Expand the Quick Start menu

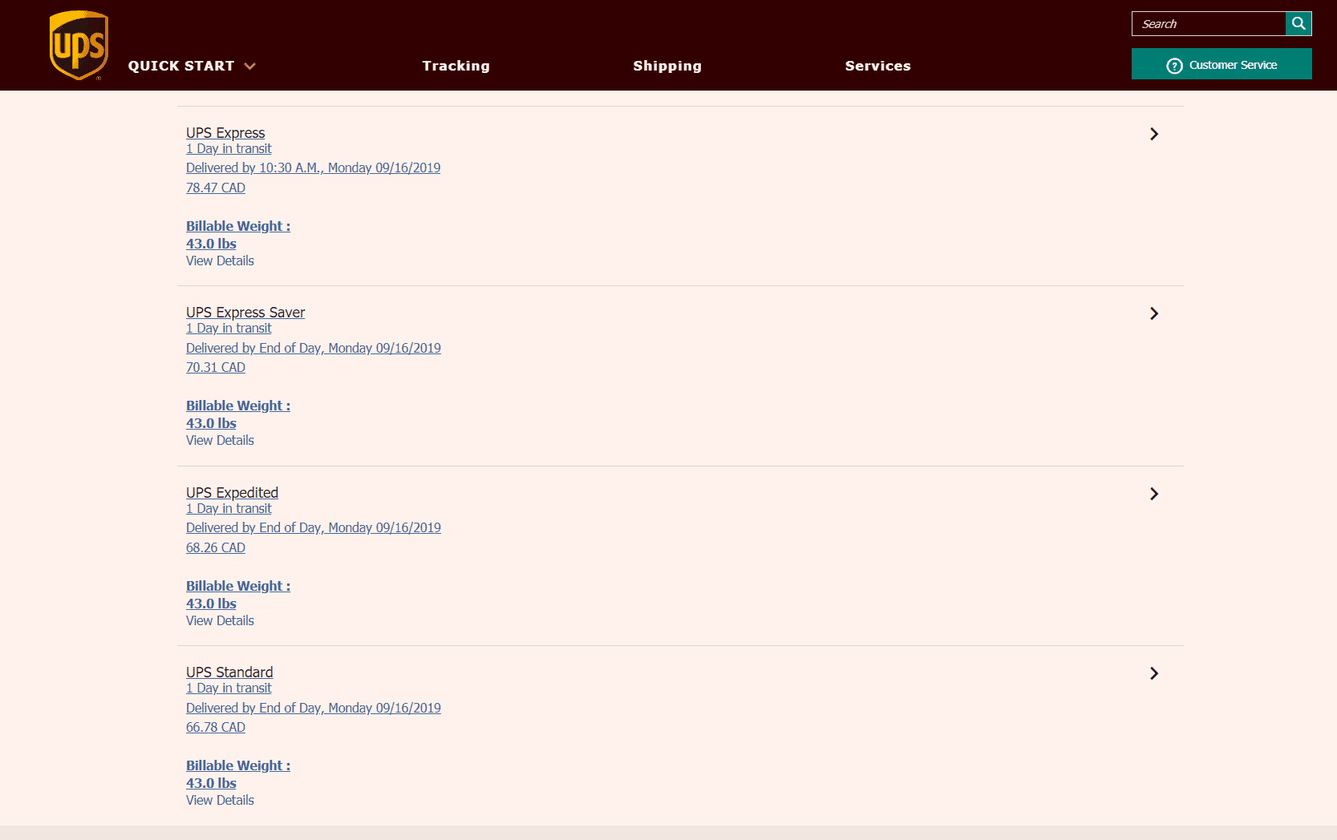[x=192, y=66]
